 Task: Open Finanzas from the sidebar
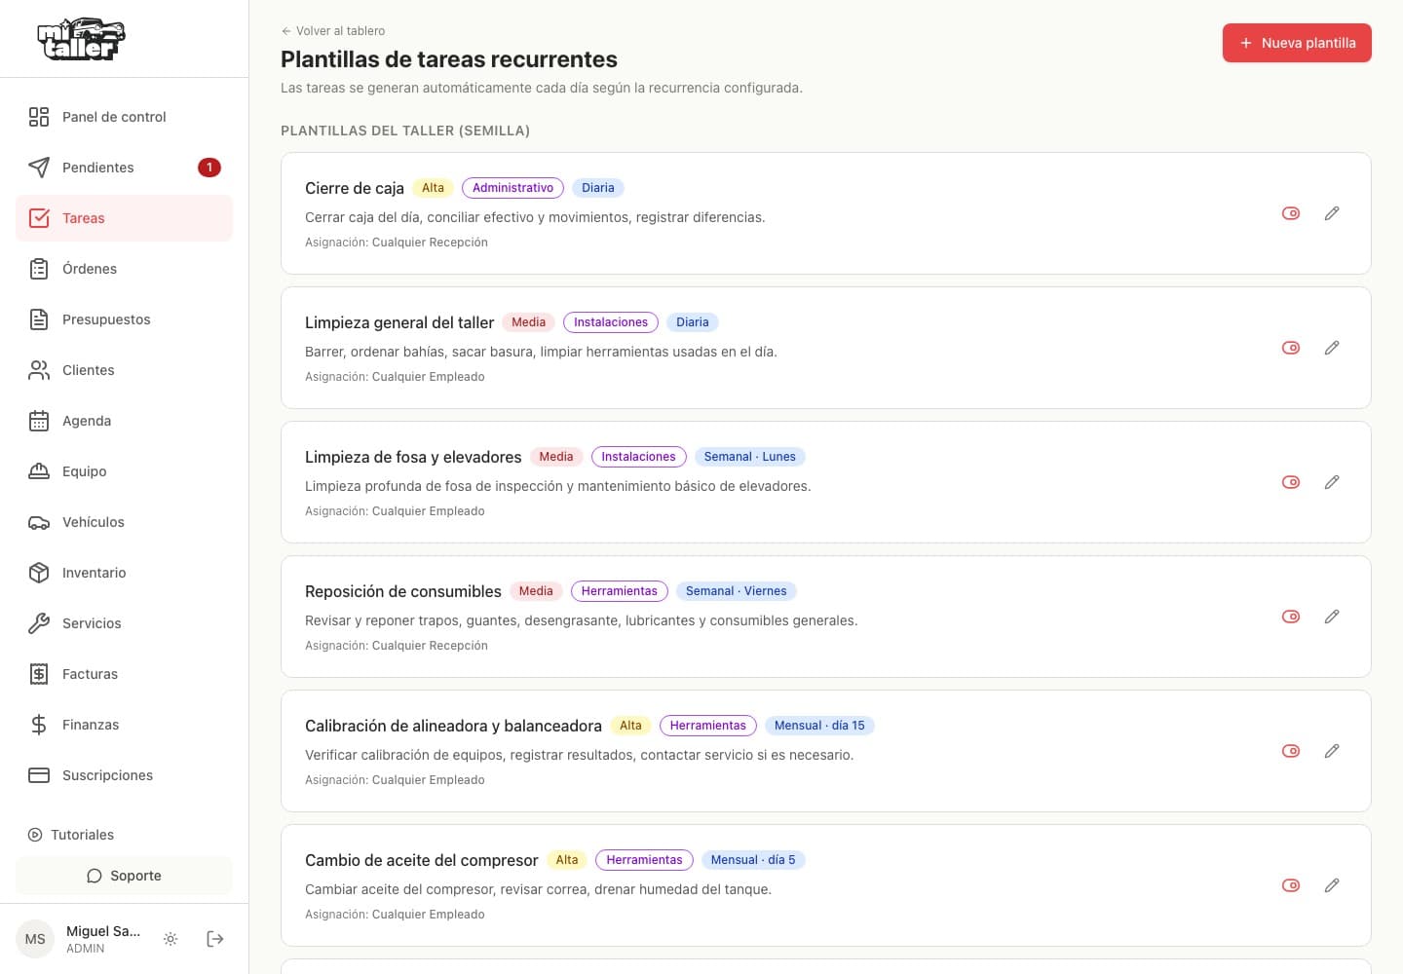(x=124, y=725)
